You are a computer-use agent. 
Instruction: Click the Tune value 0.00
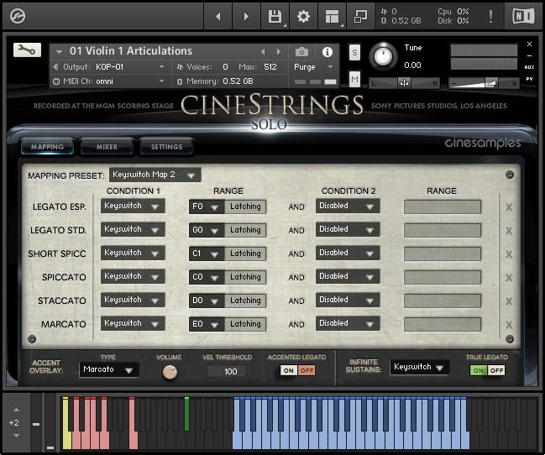[x=412, y=65]
